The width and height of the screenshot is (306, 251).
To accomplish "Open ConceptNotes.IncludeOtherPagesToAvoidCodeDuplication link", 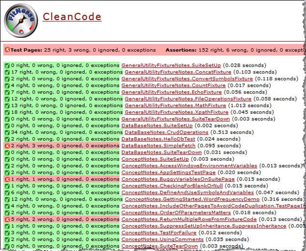I will [x=213, y=206].
